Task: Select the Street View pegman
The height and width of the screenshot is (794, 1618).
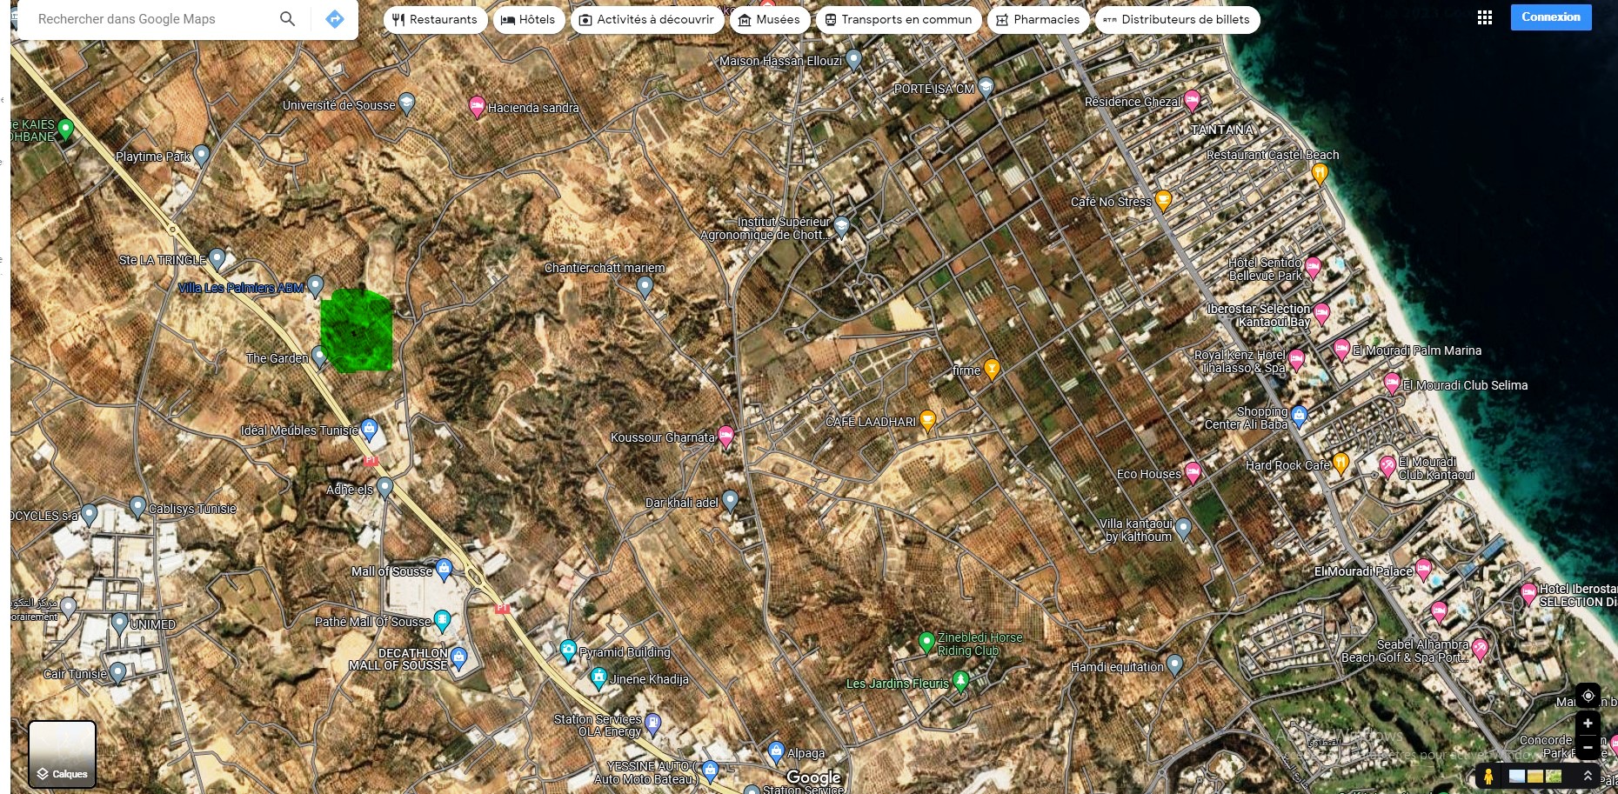Action: (1488, 776)
